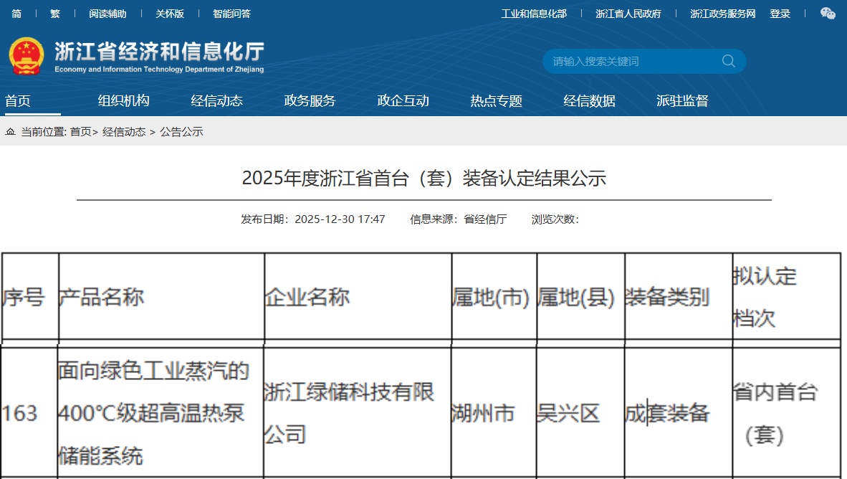This screenshot has width=847, height=479.
Task: Open the 组织机构 menu
Action: pos(123,101)
